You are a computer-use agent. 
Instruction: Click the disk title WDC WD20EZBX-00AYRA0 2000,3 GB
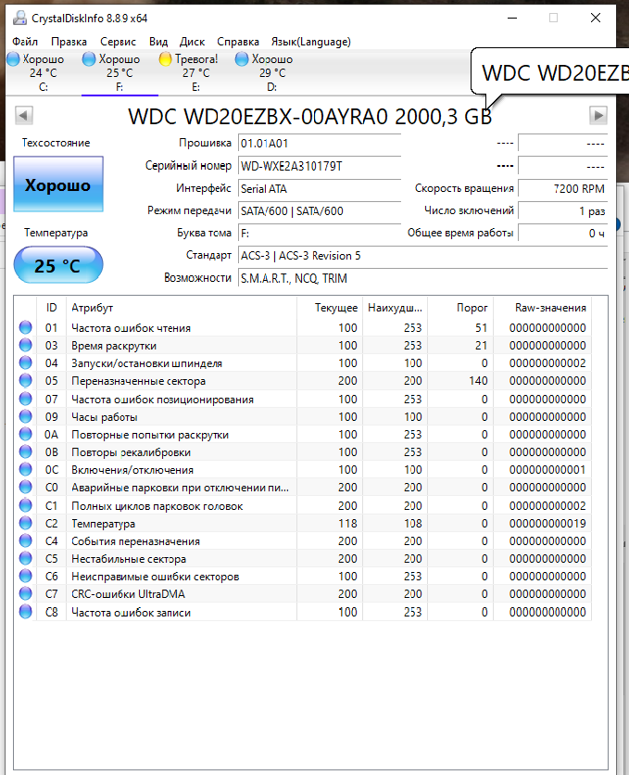pos(310,117)
